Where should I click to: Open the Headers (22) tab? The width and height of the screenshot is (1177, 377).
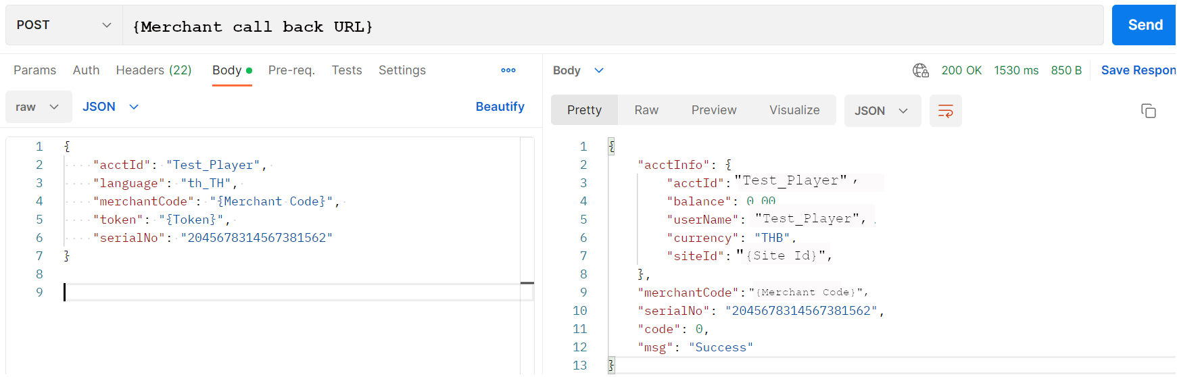click(x=153, y=70)
